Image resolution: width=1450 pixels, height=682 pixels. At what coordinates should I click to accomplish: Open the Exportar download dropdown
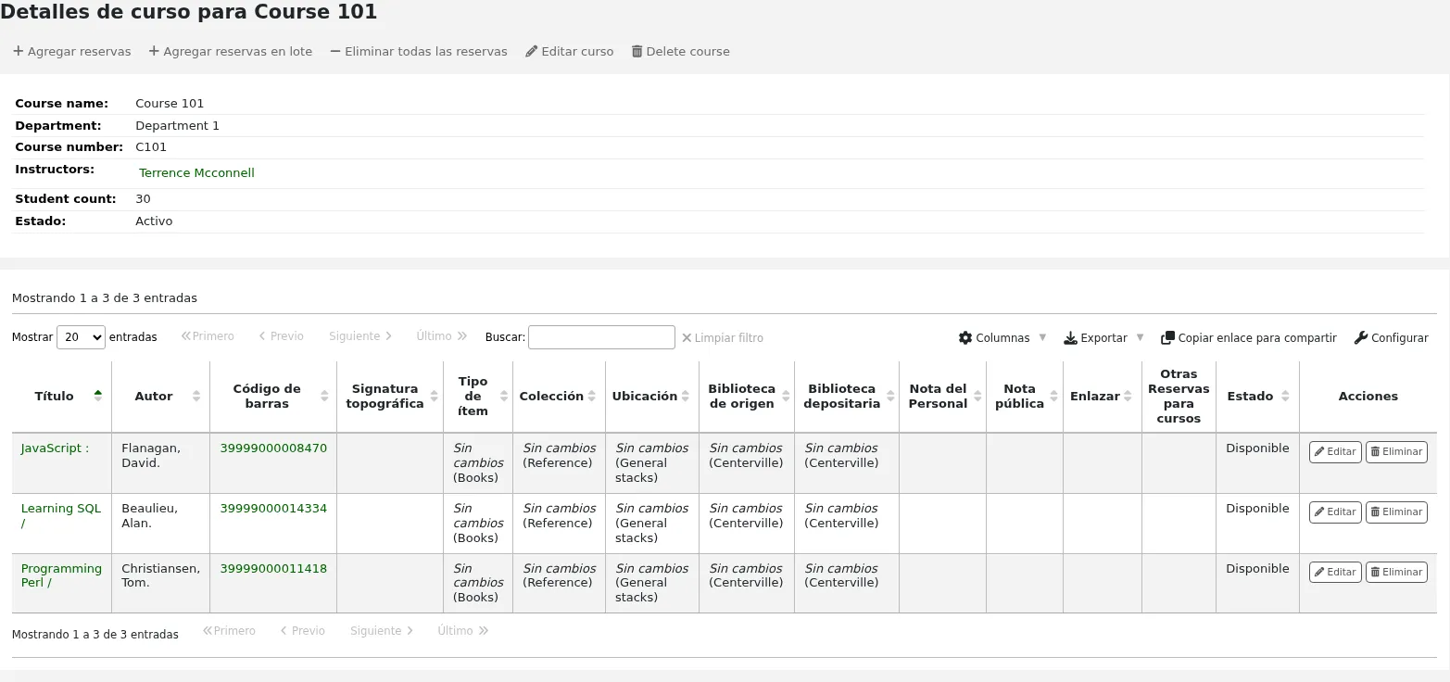pos(1103,338)
